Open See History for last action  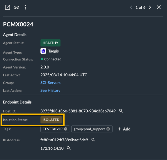[50, 90]
